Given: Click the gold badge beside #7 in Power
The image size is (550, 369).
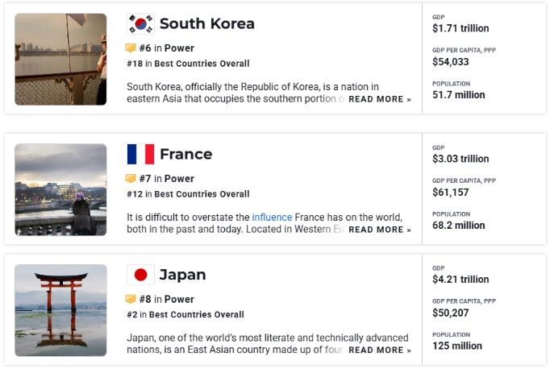Looking at the screenshot, I should (x=131, y=178).
